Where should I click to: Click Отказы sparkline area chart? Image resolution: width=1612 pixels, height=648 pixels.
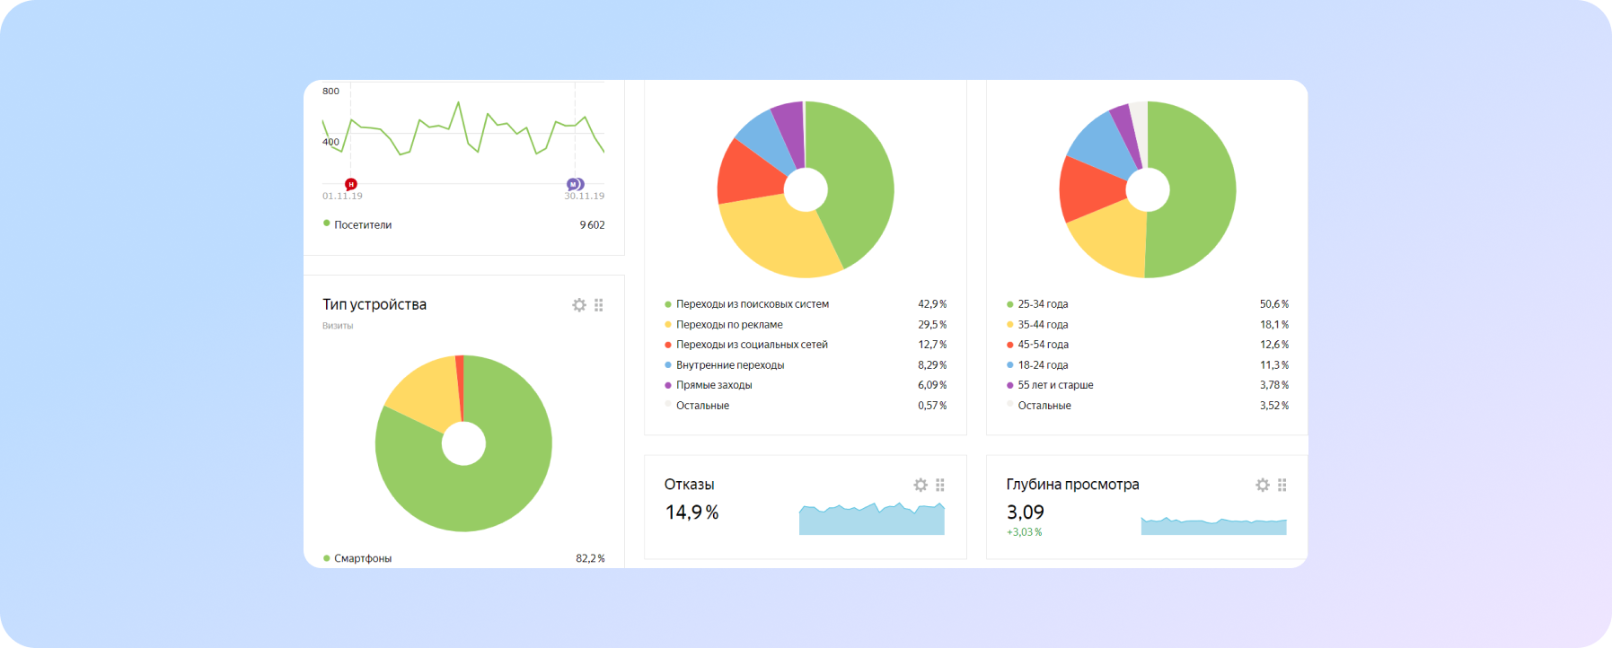tap(872, 519)
